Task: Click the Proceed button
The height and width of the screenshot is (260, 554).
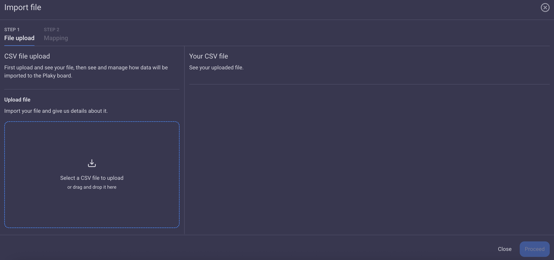Action: pos(534,249)
